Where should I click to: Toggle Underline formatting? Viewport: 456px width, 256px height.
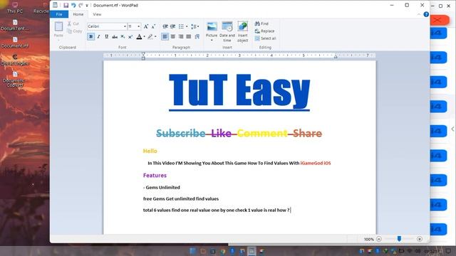(106, 36)
